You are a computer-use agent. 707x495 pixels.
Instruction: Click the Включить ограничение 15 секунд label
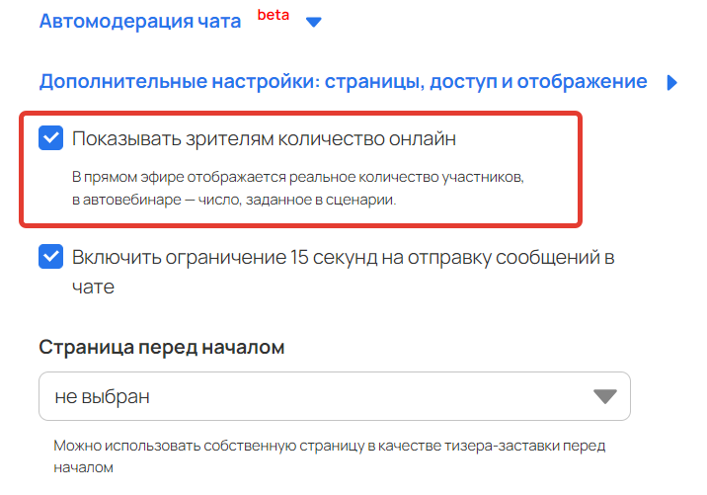[x=343, y=272]
